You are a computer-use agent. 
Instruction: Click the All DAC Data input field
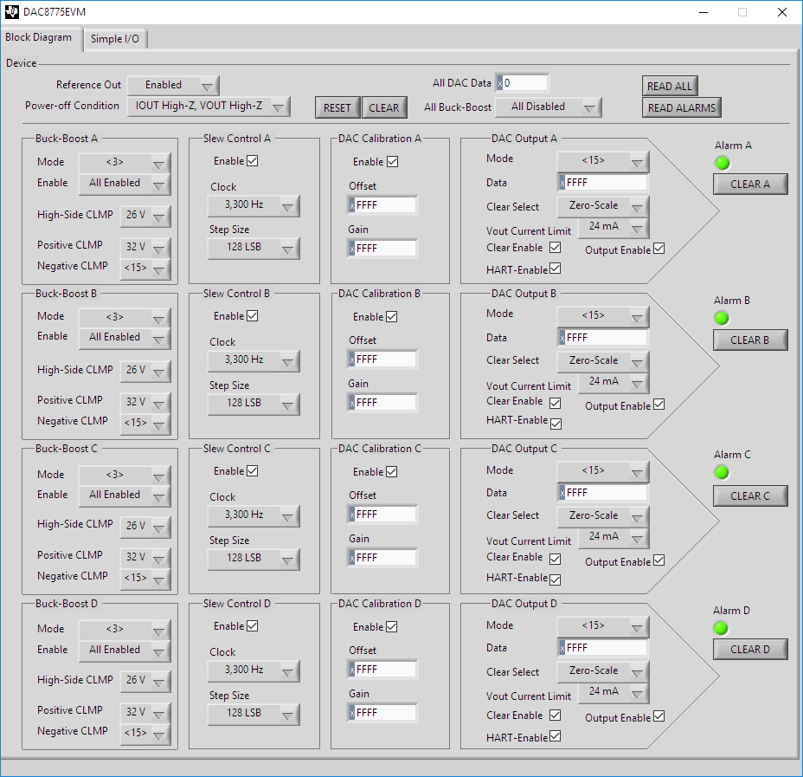(523, 83)
